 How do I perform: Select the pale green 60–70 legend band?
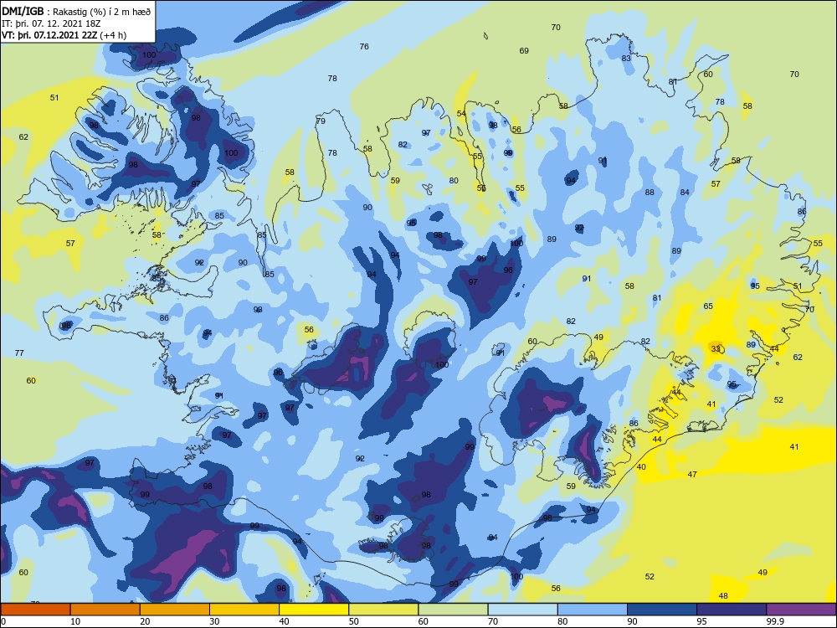[453, 610]
